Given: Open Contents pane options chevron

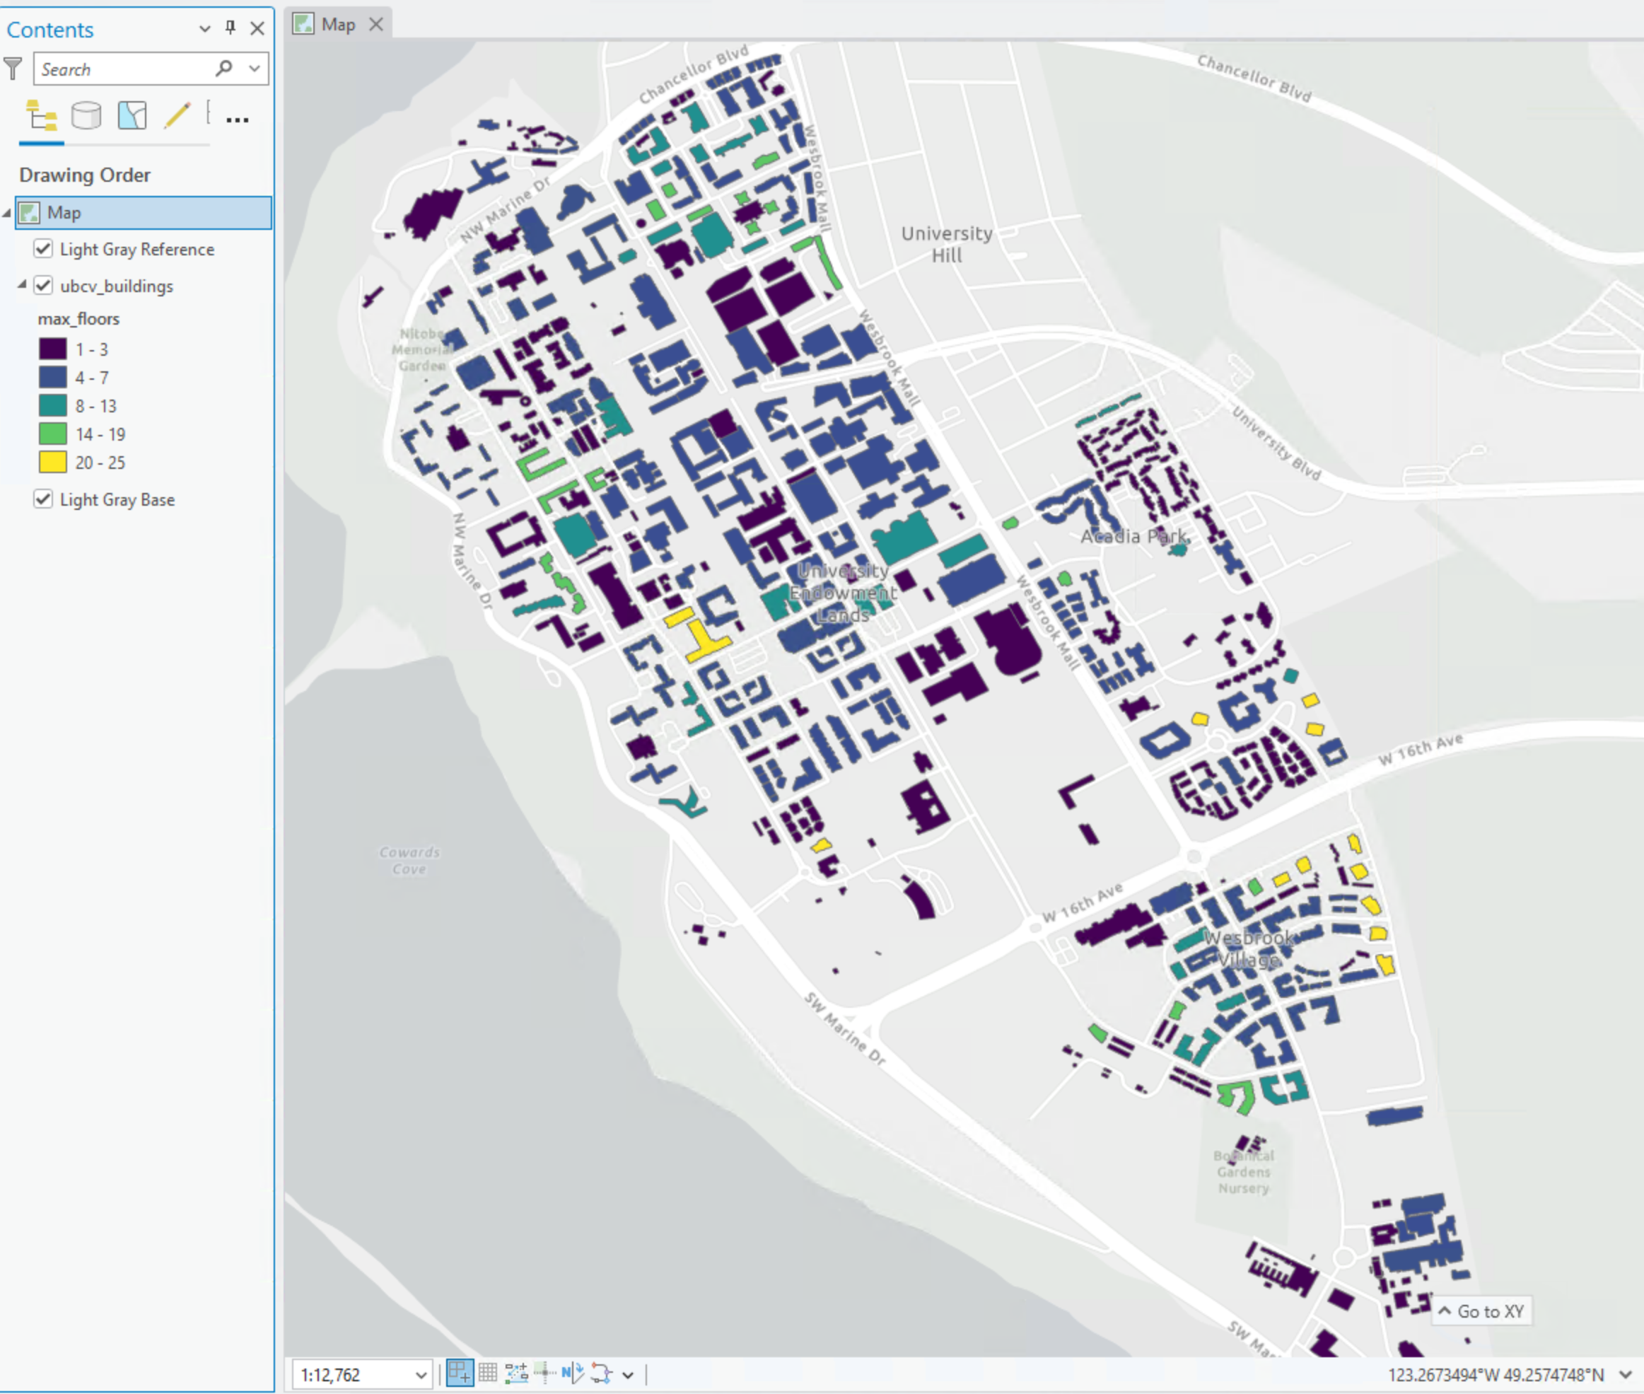Looking at the screenshot, I should (204, 28).
